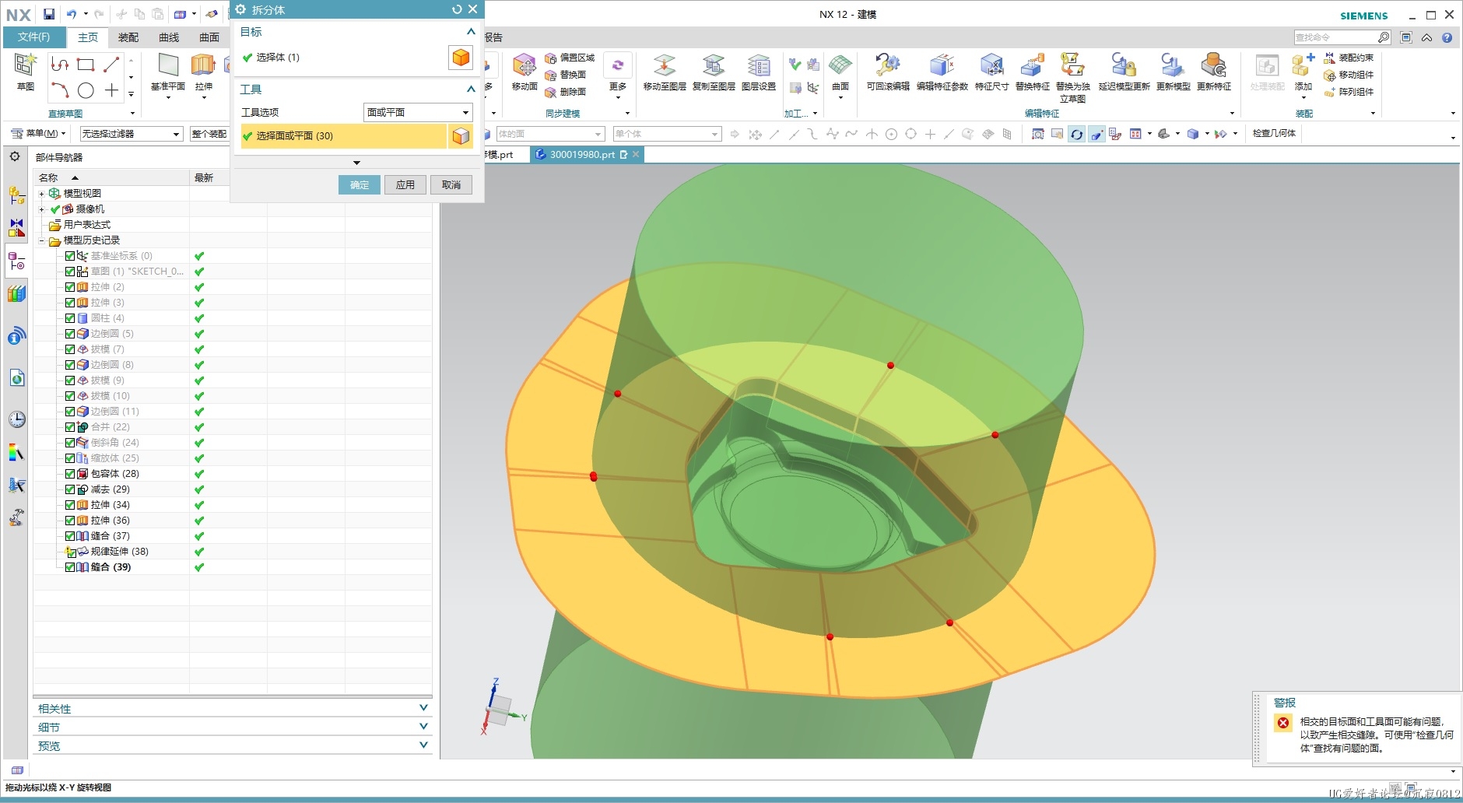Click Feature Dimensions (特征尺寸) icon
This screenshot has height=803, width=1463.
point(991,65)
